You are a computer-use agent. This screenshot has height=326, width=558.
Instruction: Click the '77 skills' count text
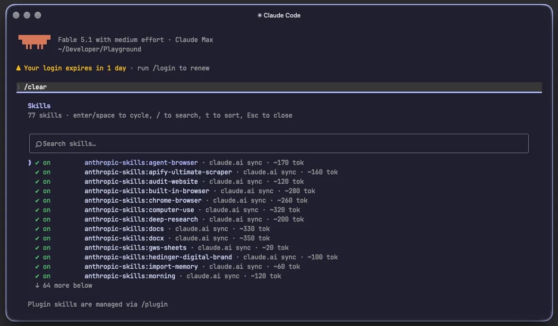[x=45, y=115]
